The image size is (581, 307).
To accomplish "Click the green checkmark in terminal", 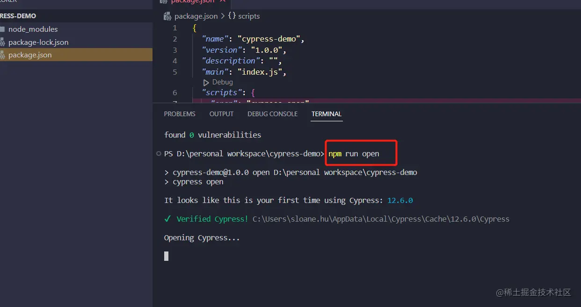I will click(167, 219).
